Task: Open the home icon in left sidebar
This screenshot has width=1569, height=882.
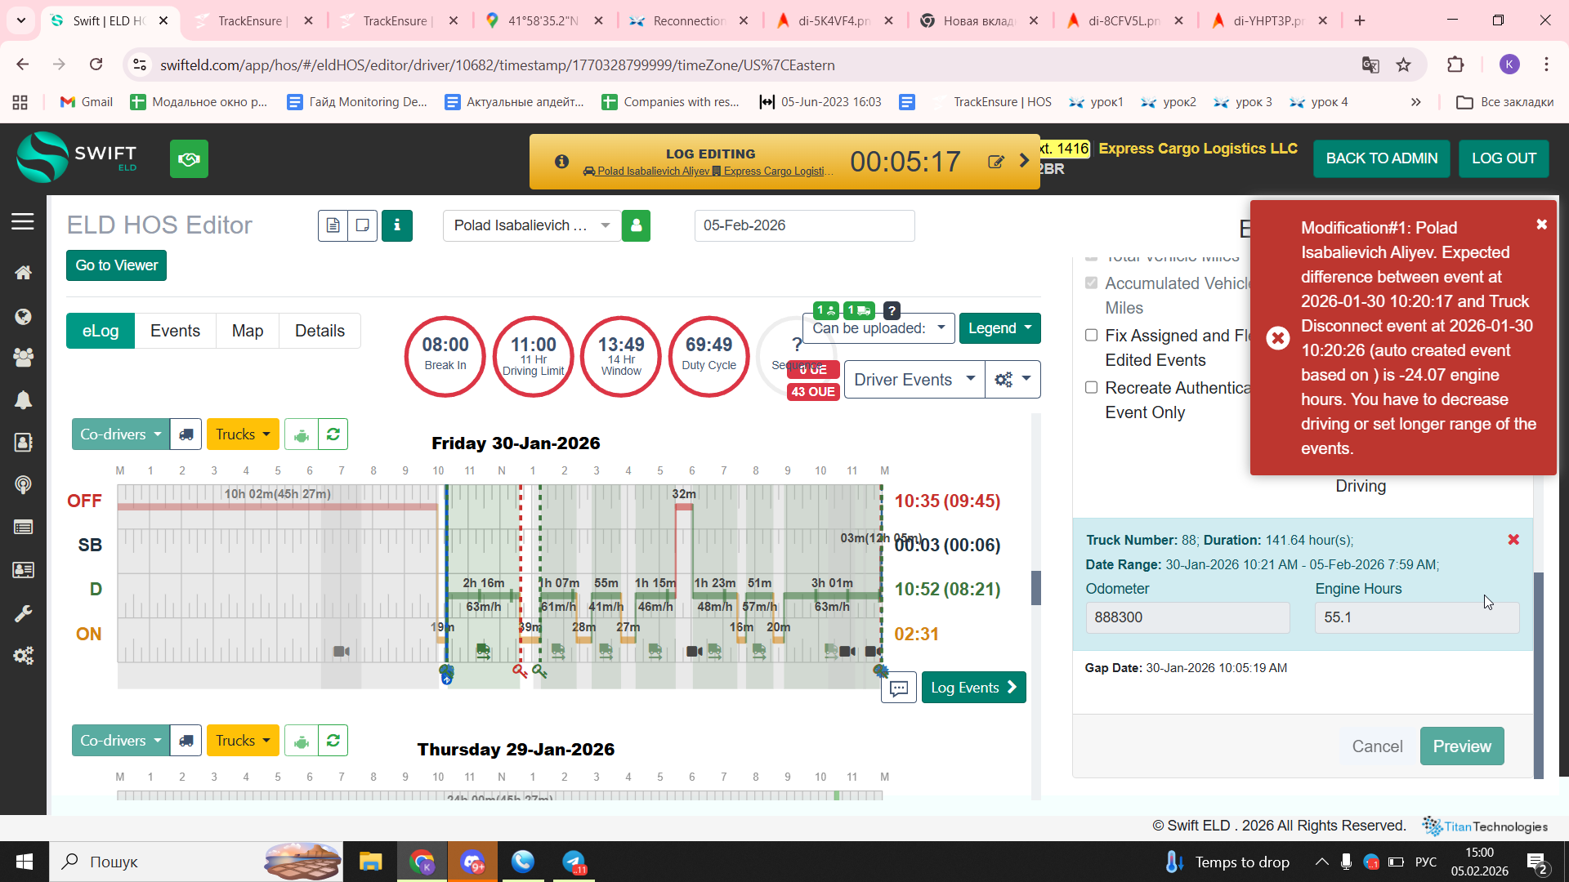Action: point(23,272)
